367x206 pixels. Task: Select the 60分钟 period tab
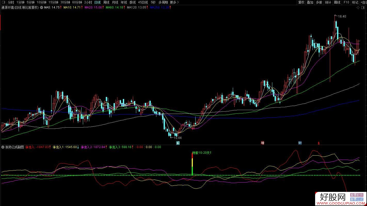(x=77, y=2)
